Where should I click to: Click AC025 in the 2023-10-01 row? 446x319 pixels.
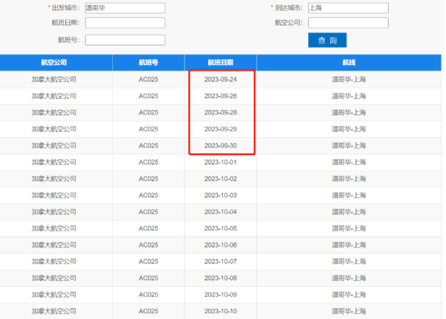148,162
